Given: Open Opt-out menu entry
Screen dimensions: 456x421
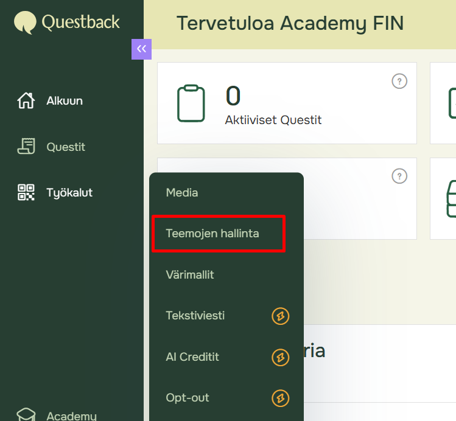Looking at the screenshot, I should pyautogui.click(x=188, y=398).
